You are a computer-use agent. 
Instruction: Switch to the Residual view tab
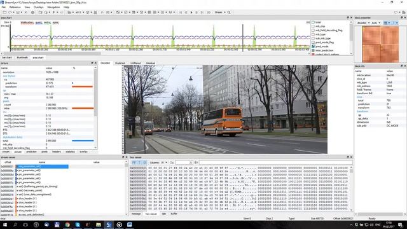[x=150, y=63]
